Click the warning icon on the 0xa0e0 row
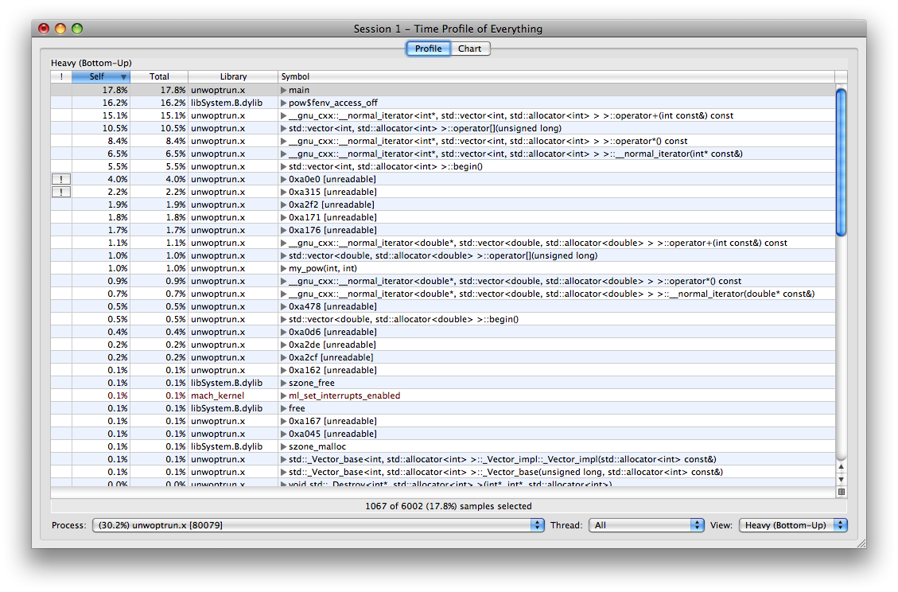Viewport: 898px width, 592px height. click(x=61, y=179)
